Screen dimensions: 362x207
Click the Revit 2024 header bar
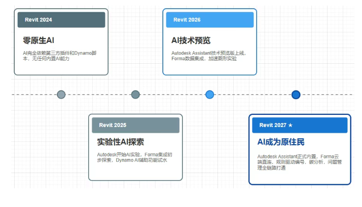coord(61,20)
